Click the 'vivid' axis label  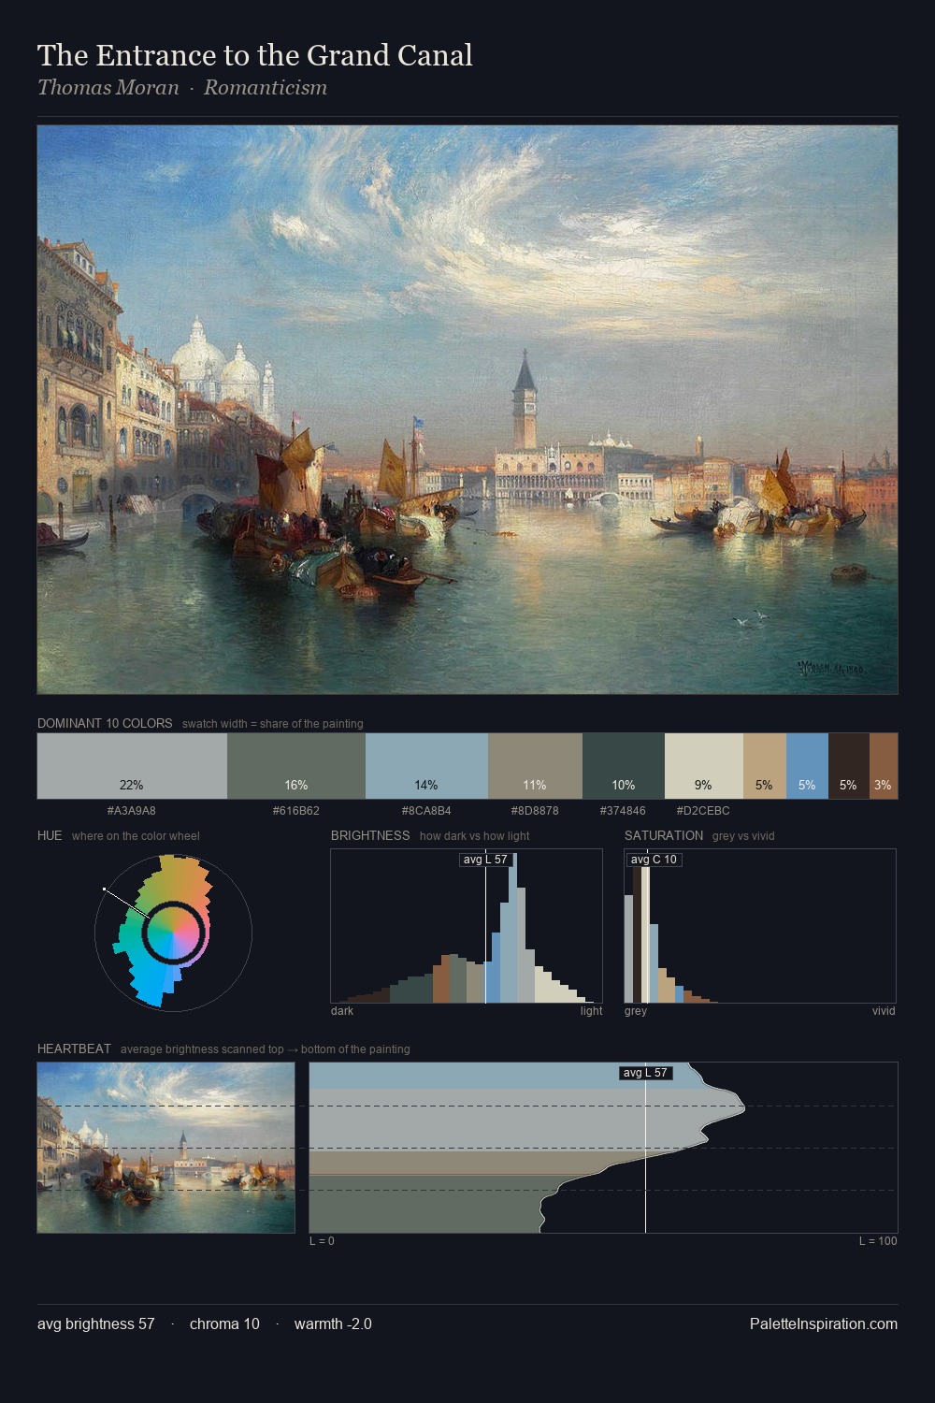pyautogui.click(x=884, y=1011)
